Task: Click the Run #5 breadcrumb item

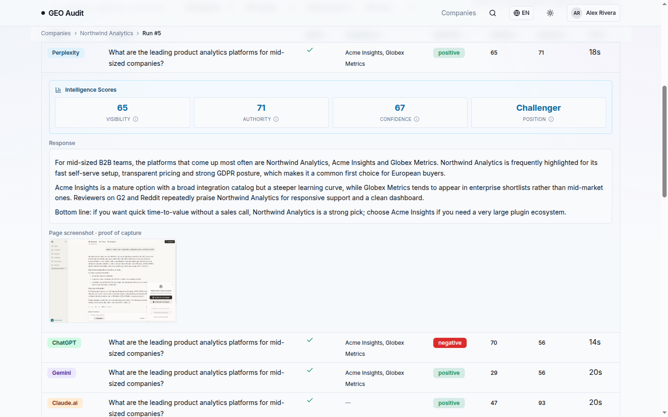Action: [152, 33]
